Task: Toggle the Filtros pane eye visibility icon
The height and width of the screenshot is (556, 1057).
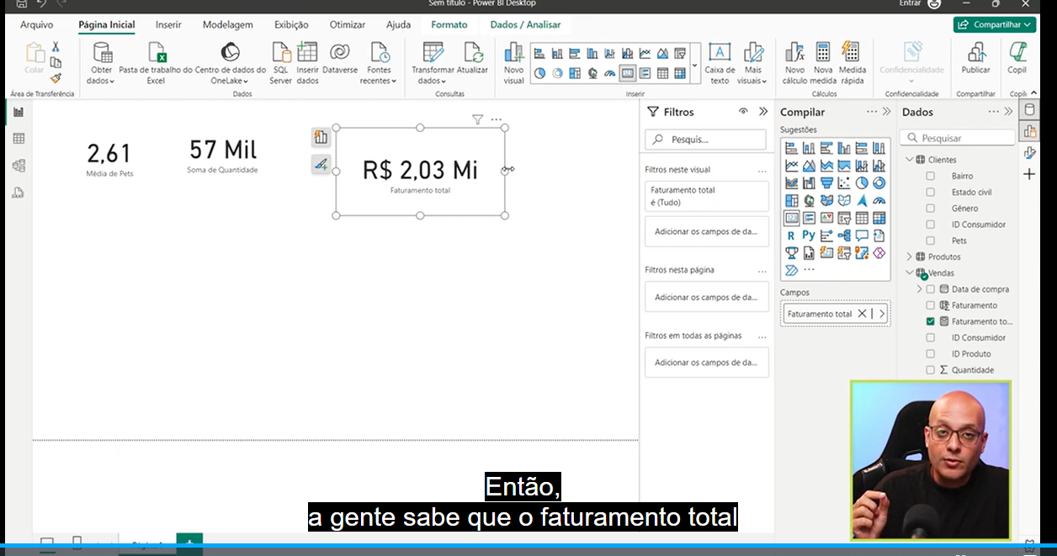Action: pos(743,111)
